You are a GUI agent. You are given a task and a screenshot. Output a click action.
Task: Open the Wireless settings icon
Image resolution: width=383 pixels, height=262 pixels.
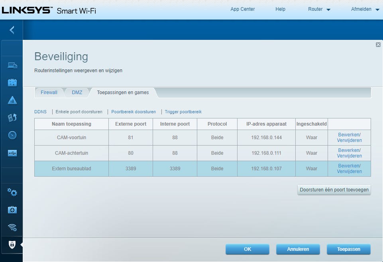point(12,227)
